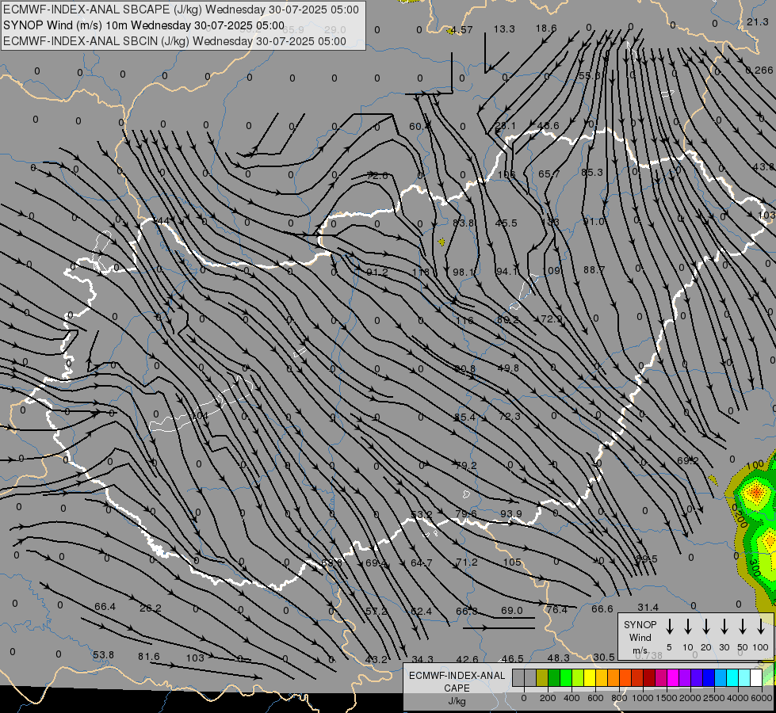Click the map value 83.8
Screen dimensions: 776x713
(464, 223)
